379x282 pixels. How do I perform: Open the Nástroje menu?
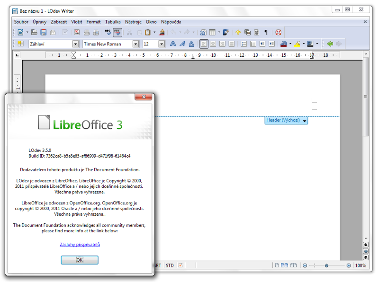[x=133, y=22]
